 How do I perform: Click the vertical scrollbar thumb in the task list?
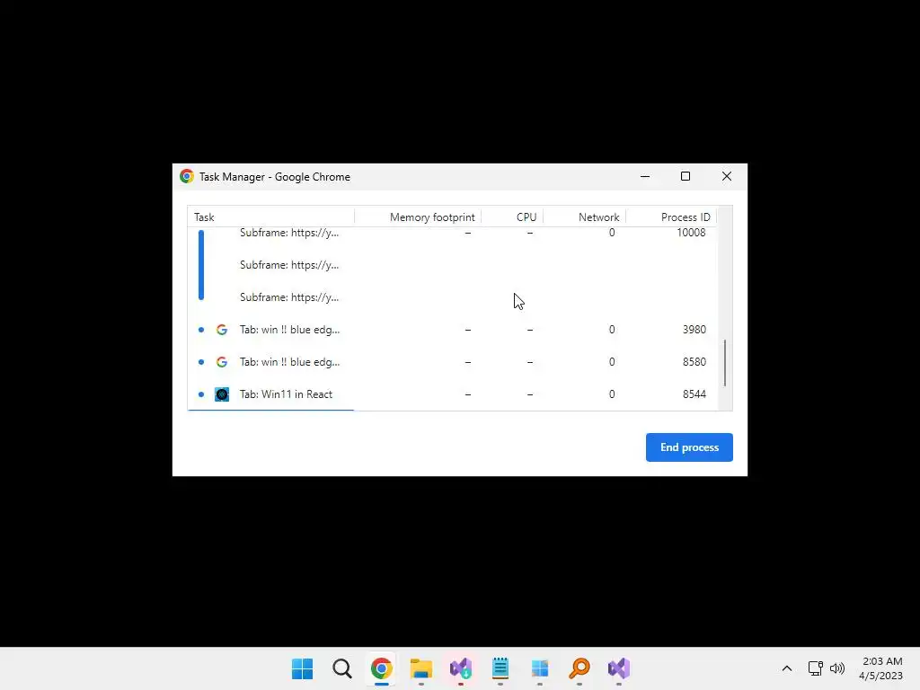(x=725, y=363)
